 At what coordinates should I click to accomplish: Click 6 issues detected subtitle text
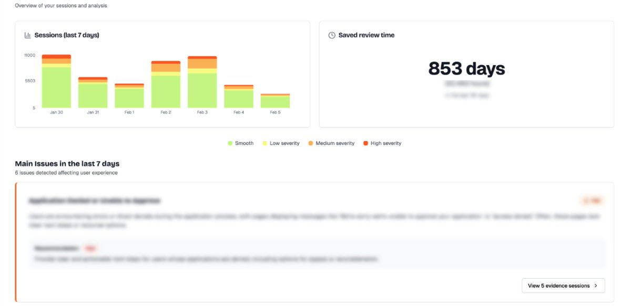coord(66,173)
